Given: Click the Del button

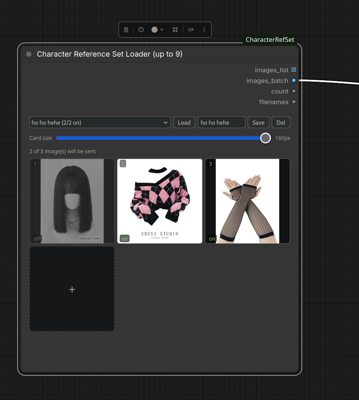Looking at the screenshot, I should (x=281, y=122).
